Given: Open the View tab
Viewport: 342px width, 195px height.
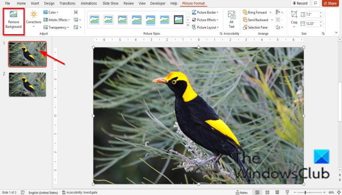Looking at the screenshot, I should point(142,3).
